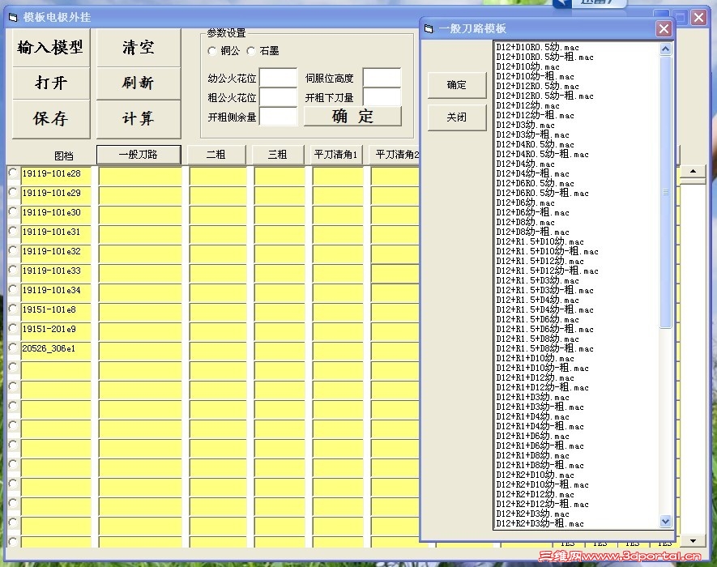The image size is (717, 567).
Task: Focus the 粗公火花位 input field
Action: pyautogui.click(x=278, y=97)
